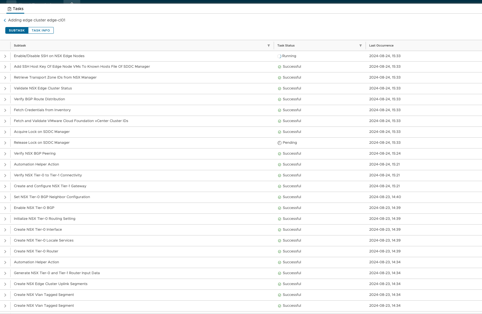This screenshot has height=314, width=482.
Task: Click the Pending status text
Action: (290, 143)
